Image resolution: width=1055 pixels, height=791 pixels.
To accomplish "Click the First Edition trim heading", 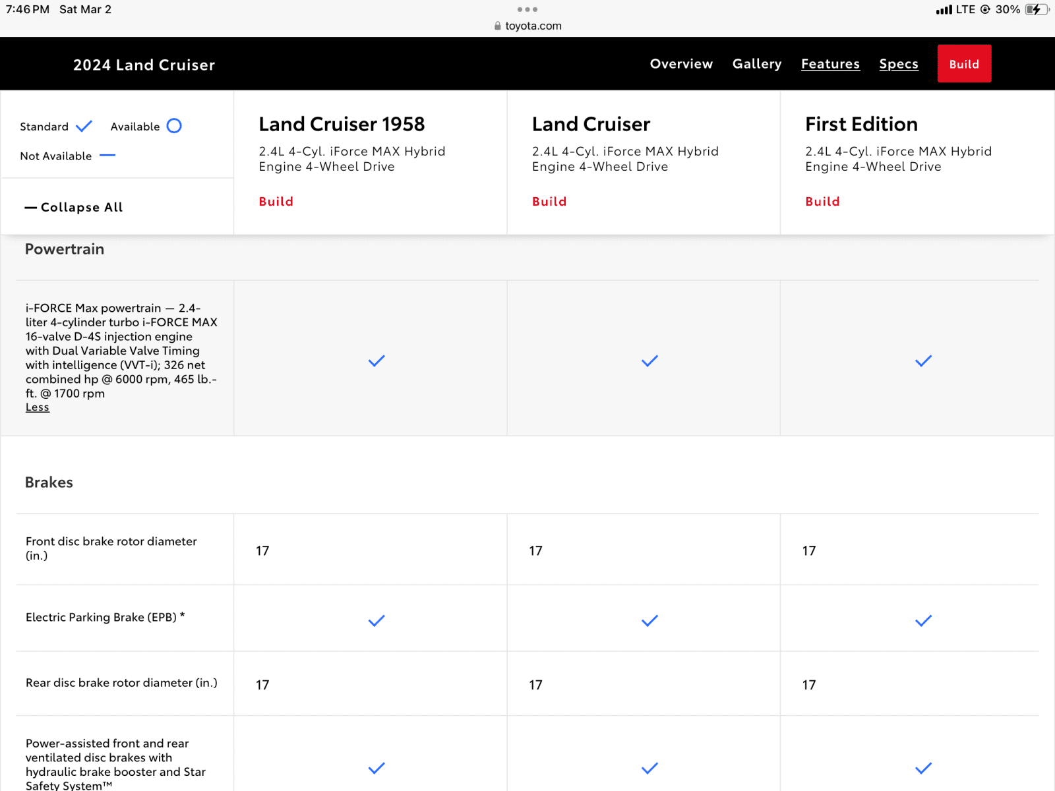I will tap(861, 124).
